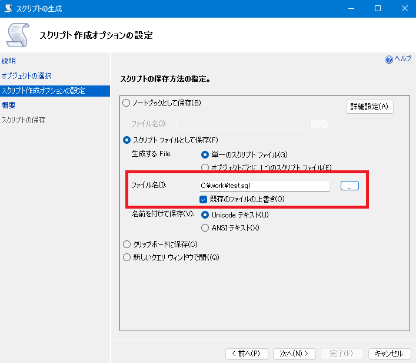Image resolution: width=416 pixels, height=363 pixels.
Task: Click the disabled notebook browse button
Action: pyautogui.click(x=319, y=124)
